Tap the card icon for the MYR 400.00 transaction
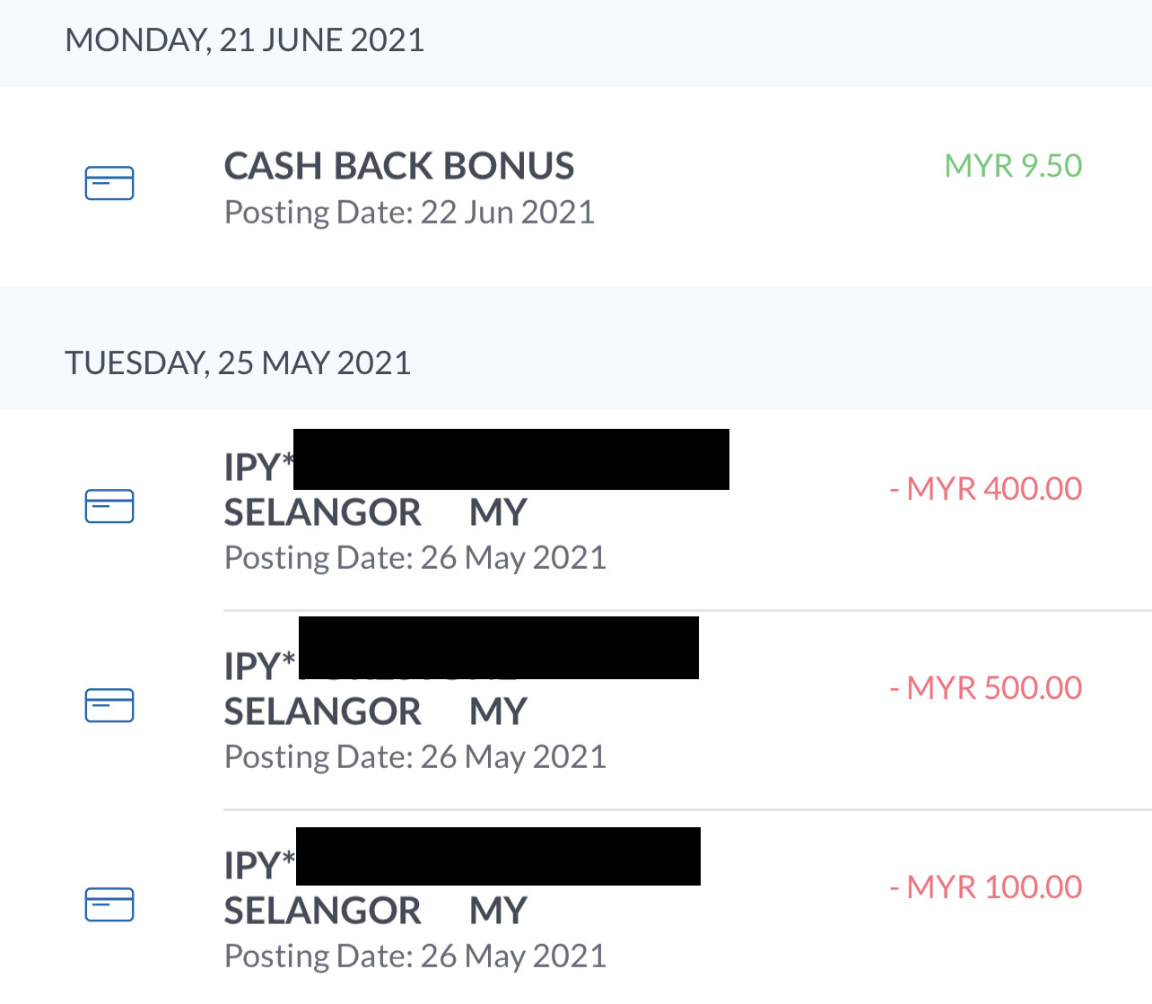 click(109, 506)
